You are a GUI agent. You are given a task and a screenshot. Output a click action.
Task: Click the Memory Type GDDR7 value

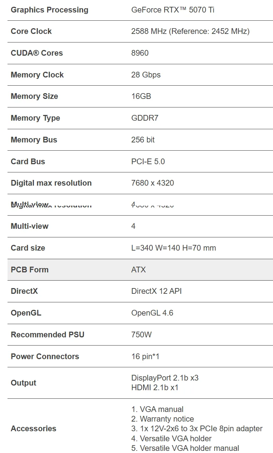[x=145, y=118]
